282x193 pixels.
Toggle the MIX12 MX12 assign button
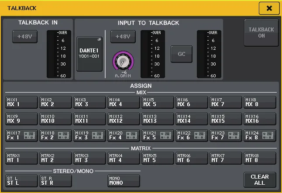pyautogui.click(x=124, y=119)
